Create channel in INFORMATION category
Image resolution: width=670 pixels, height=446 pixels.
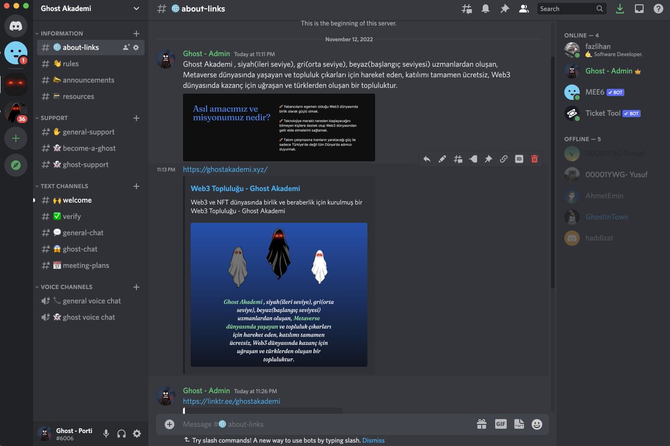pos(136,33)
